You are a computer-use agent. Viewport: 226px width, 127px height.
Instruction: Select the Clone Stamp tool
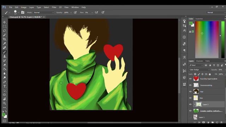click(x=5, y=56)
